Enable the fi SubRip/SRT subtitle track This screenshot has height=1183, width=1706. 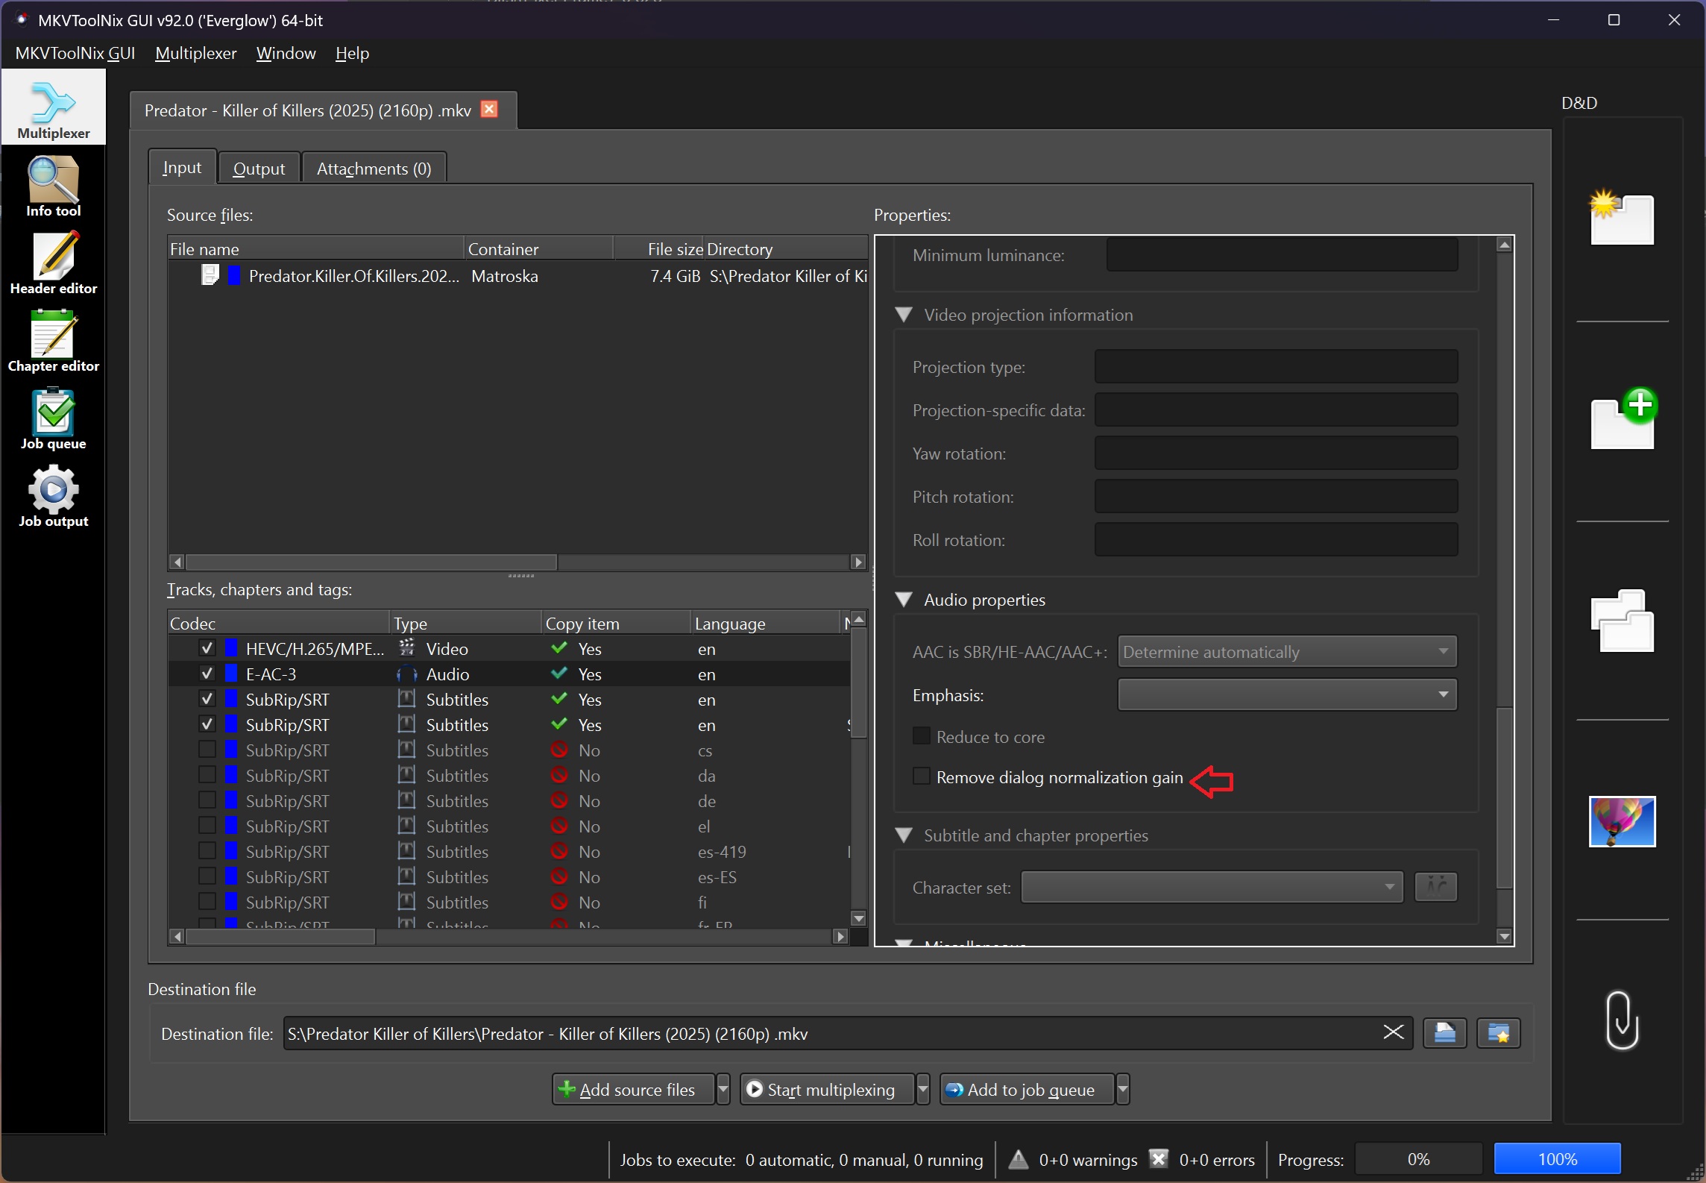click(x=207, y=902)
